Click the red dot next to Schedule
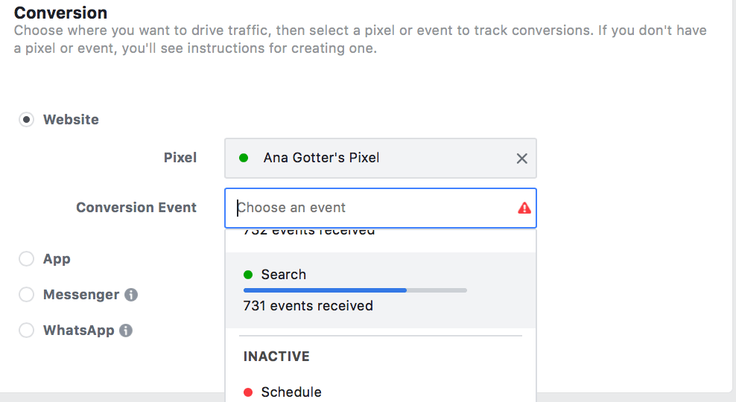736x402 pixels. [x=248, y=392]
